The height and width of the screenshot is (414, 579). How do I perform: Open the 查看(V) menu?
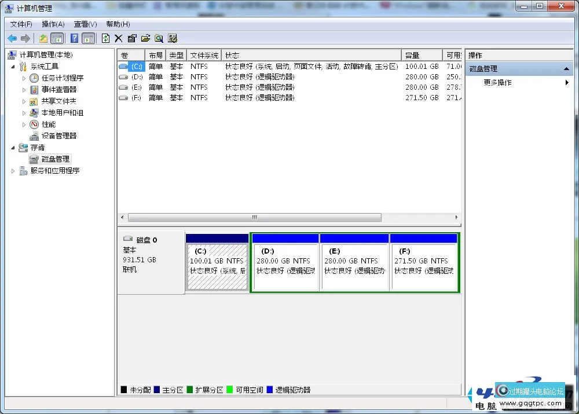(85, 24)
